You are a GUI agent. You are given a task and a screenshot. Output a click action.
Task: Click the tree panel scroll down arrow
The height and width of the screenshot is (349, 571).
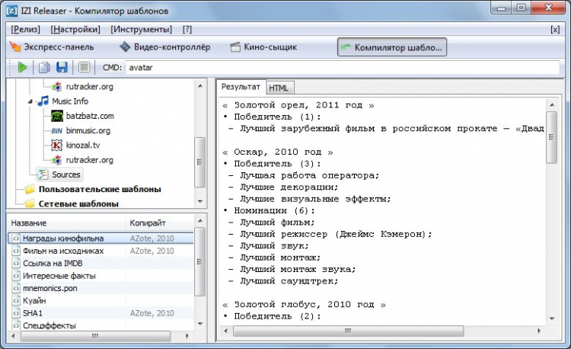coord(200,201)
